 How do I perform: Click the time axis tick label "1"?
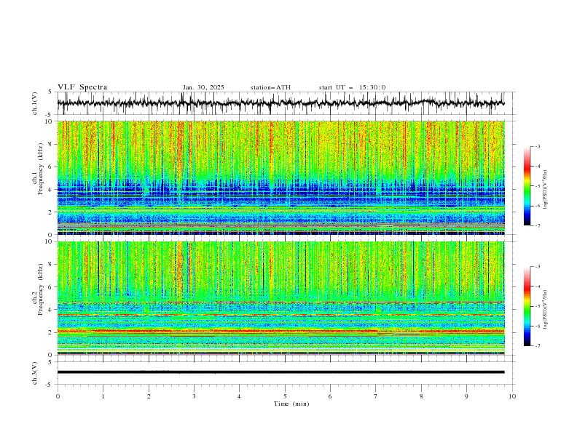(103, 396)
